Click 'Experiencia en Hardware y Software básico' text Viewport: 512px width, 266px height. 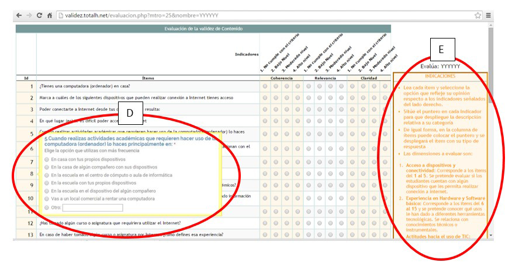(445, 201)
